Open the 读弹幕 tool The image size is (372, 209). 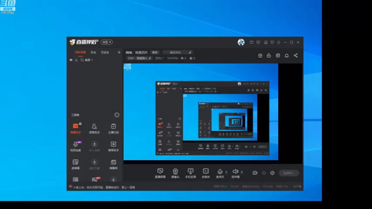tap(75, 164)
